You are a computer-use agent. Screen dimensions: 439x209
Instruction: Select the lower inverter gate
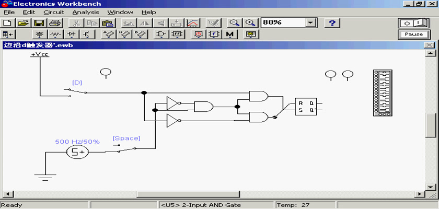pyautogui.click(x=173, y=121)
